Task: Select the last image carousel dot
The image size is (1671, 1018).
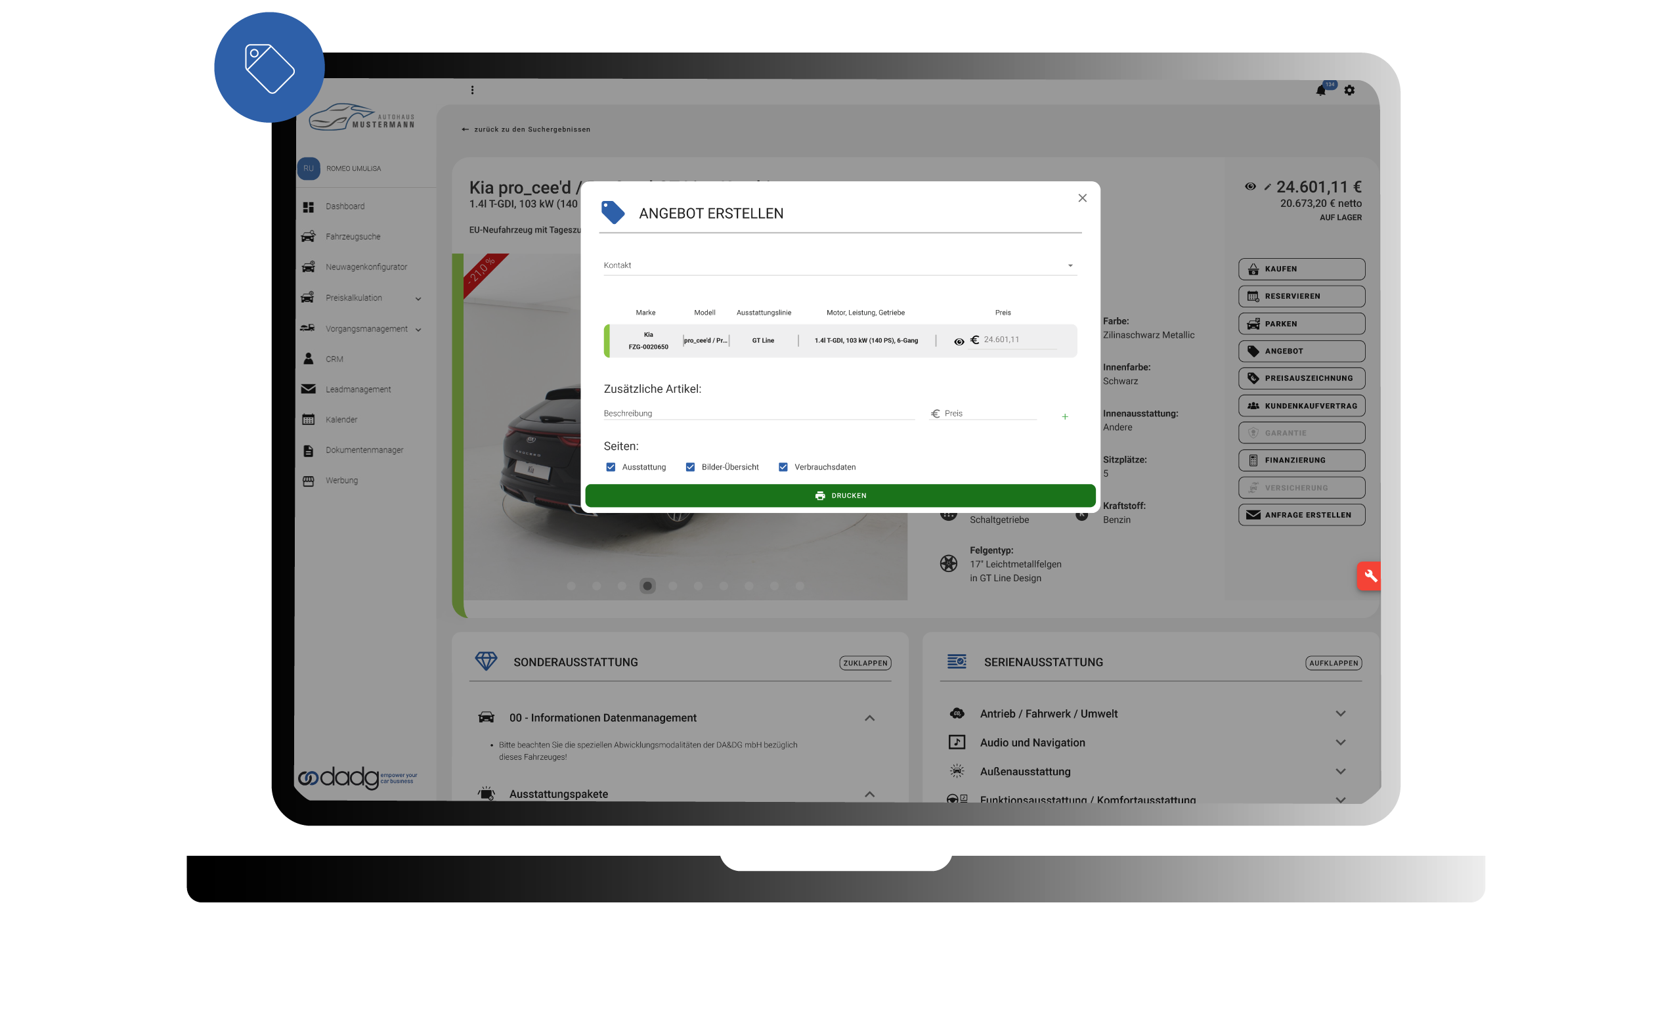Action: point(800,586)
